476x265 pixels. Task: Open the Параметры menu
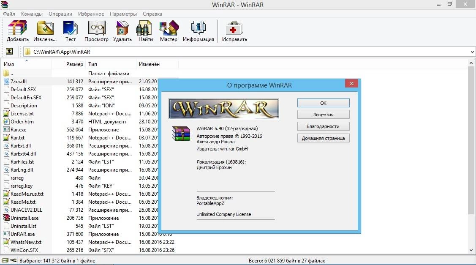tap(123, 14)
